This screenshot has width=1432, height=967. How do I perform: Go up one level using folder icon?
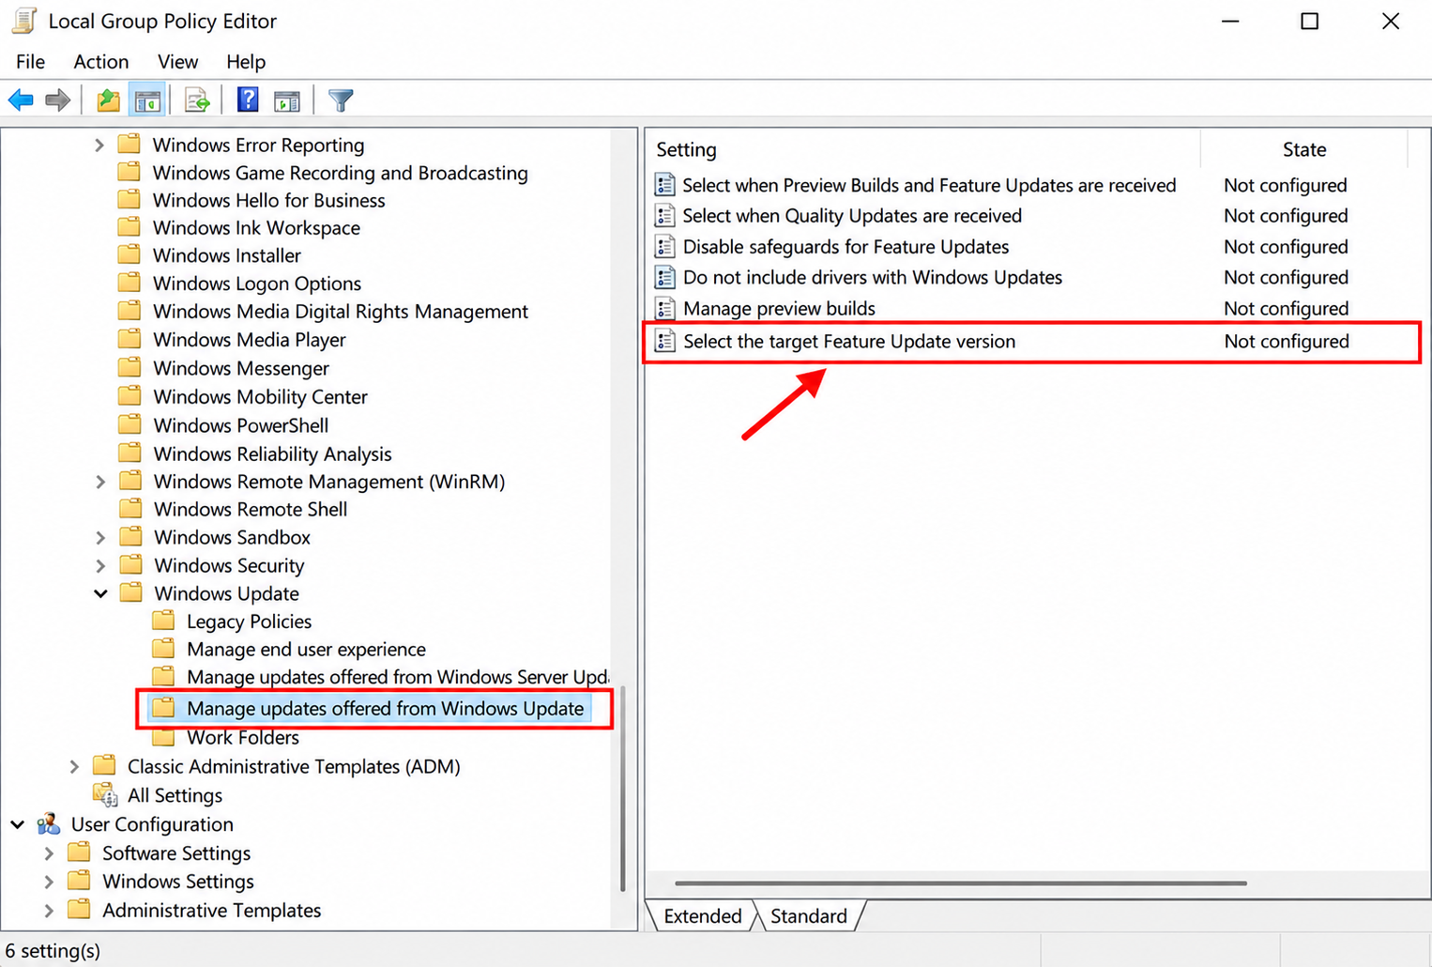coord(108,100)
